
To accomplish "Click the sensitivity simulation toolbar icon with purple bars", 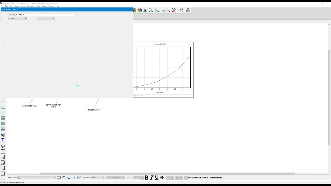I will (x=140, y=10).
